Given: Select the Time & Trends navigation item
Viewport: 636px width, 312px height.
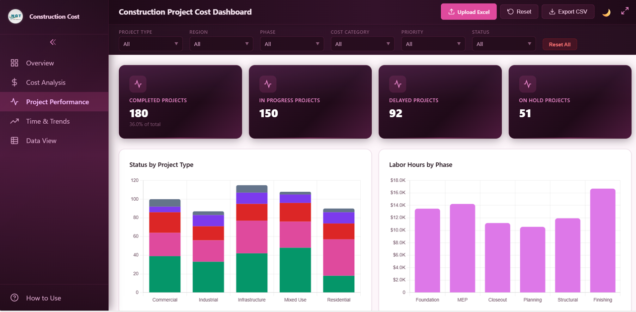Looking at the screenshot, I should pos(46,121).
